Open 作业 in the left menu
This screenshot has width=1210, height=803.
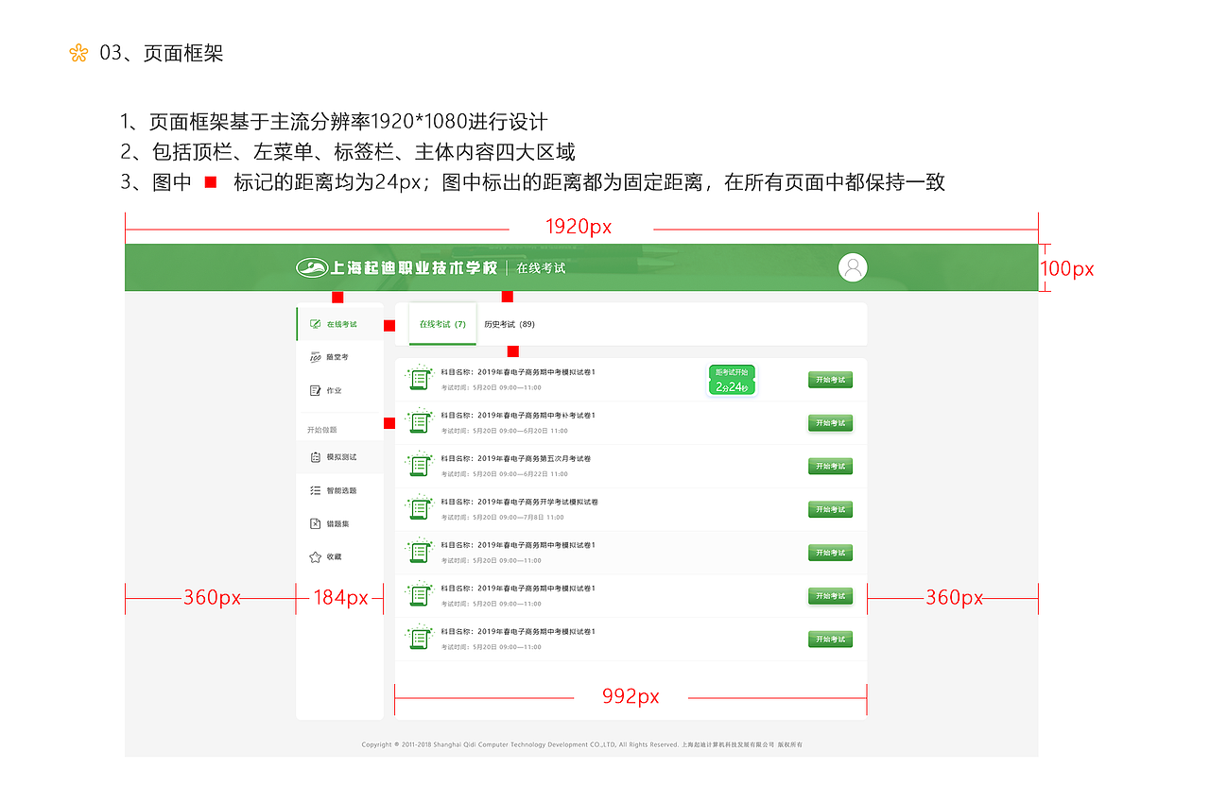click(x=340, y=390)
